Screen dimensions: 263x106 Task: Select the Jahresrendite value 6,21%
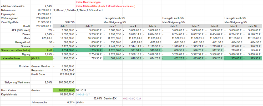tap(71, 102)
